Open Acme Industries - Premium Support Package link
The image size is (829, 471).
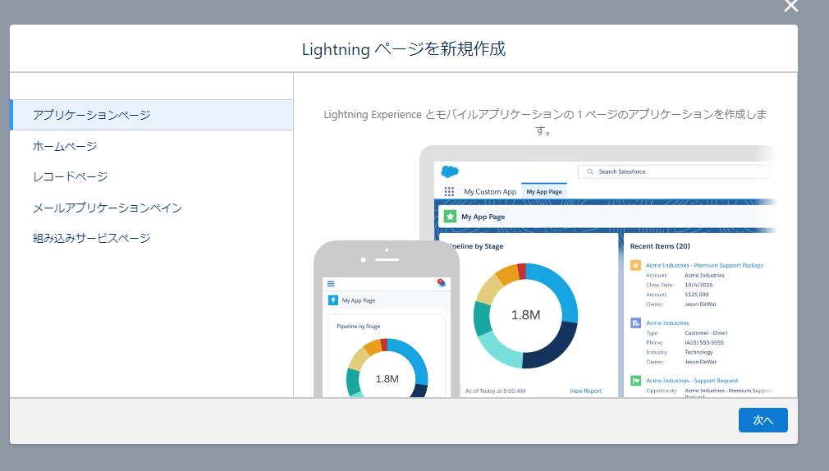(705, 265)
